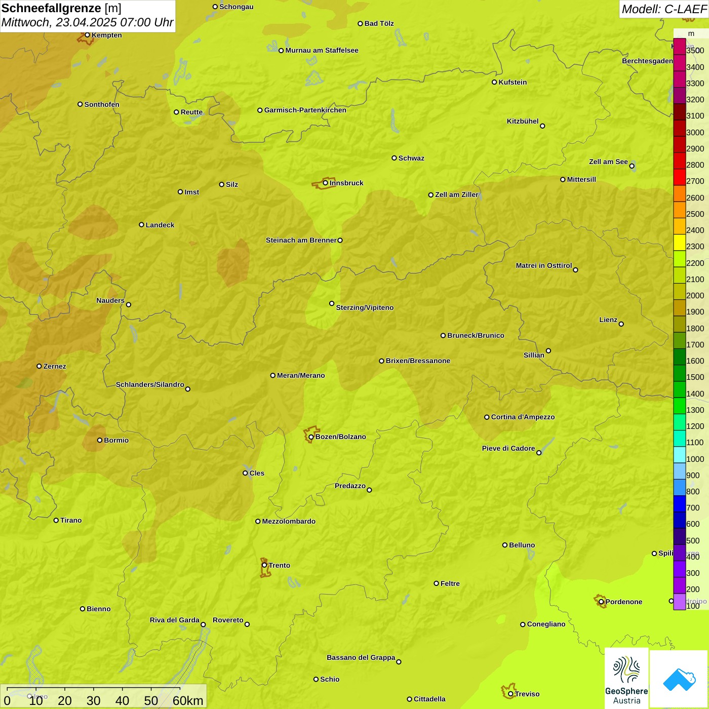This screenshot has width=709, height=709.
Task: Click the 'Reutte' label
Action: [x=191, y=112]
